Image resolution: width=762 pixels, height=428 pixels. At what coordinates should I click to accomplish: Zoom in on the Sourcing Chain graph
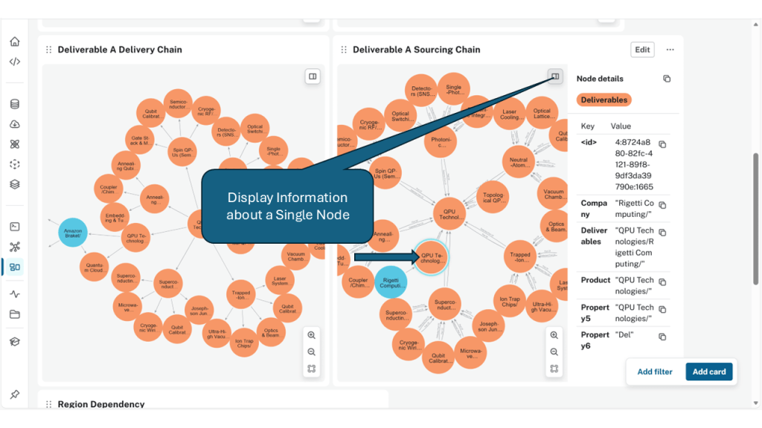[x=554, y=335]
